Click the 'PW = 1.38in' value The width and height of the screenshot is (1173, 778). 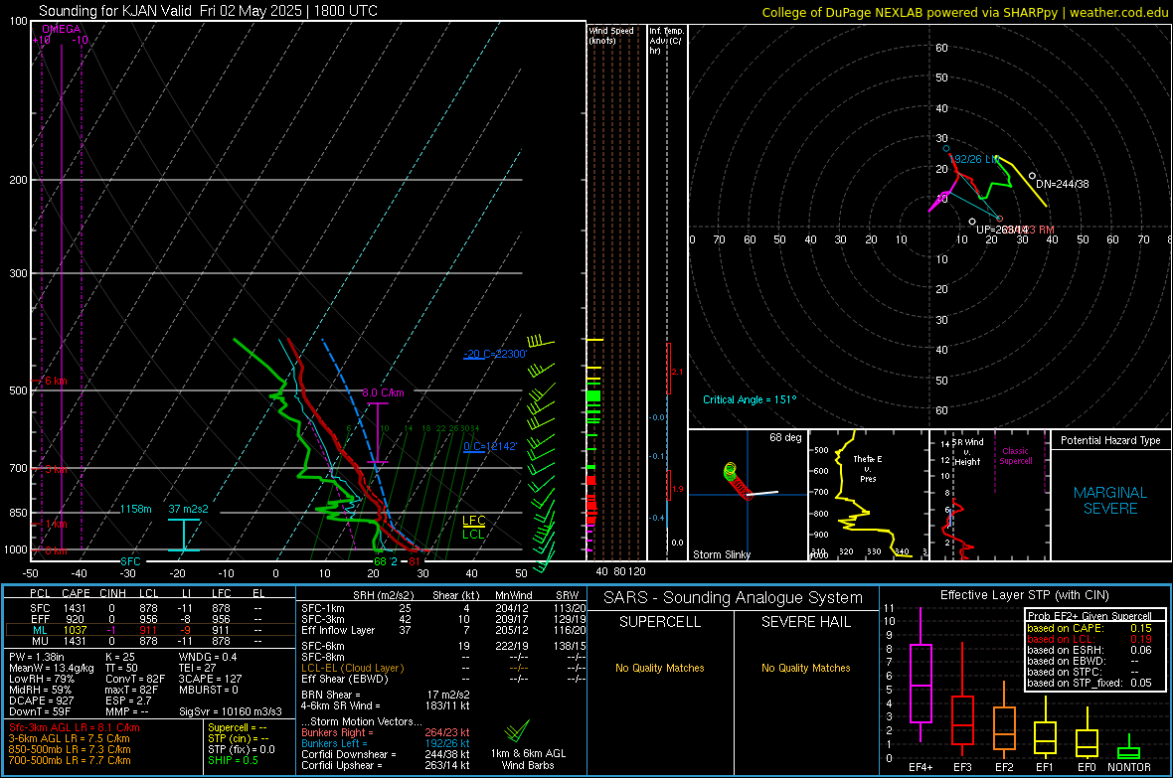point(37,657)
